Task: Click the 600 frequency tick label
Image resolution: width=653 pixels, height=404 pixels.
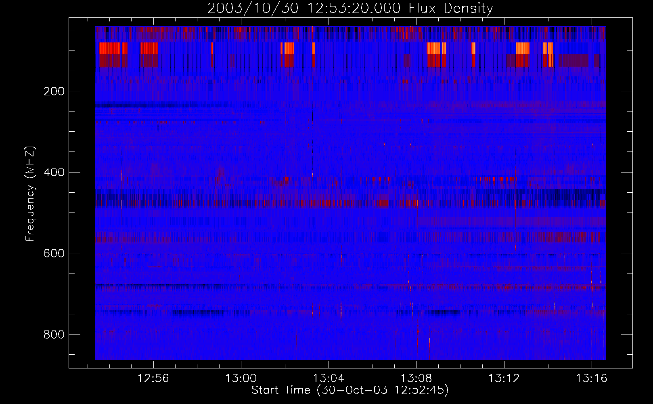Action: (x=54, y=253)
